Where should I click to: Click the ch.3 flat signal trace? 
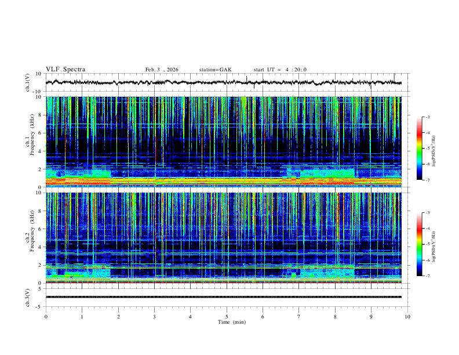tap(224, 297)
